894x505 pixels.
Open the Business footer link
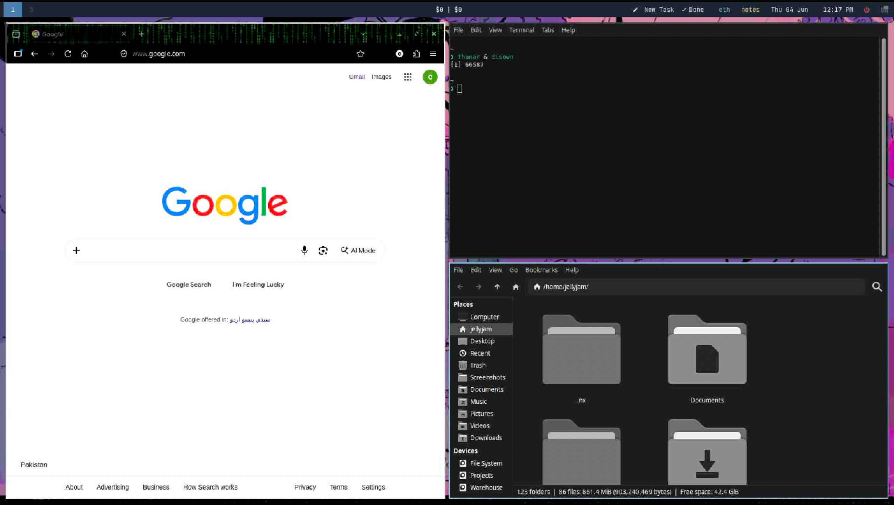pos(156,487)
